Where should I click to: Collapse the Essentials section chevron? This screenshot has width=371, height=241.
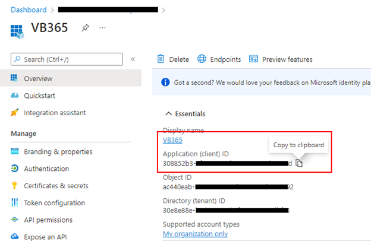[x=168, y=114]
